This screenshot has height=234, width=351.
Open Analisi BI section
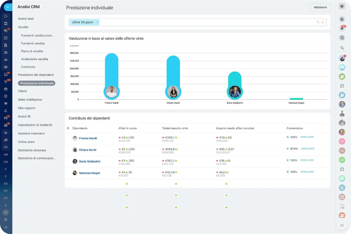[24, 116]
